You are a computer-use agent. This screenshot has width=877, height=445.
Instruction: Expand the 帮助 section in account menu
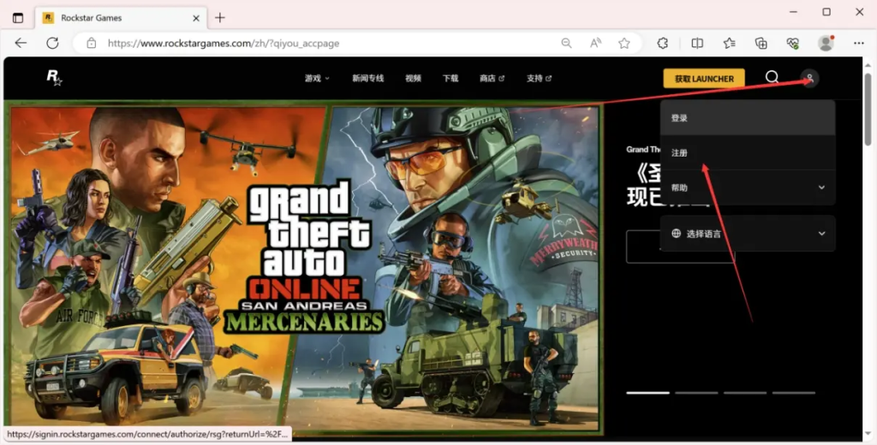pyautogui.click(x=748, y=187)
